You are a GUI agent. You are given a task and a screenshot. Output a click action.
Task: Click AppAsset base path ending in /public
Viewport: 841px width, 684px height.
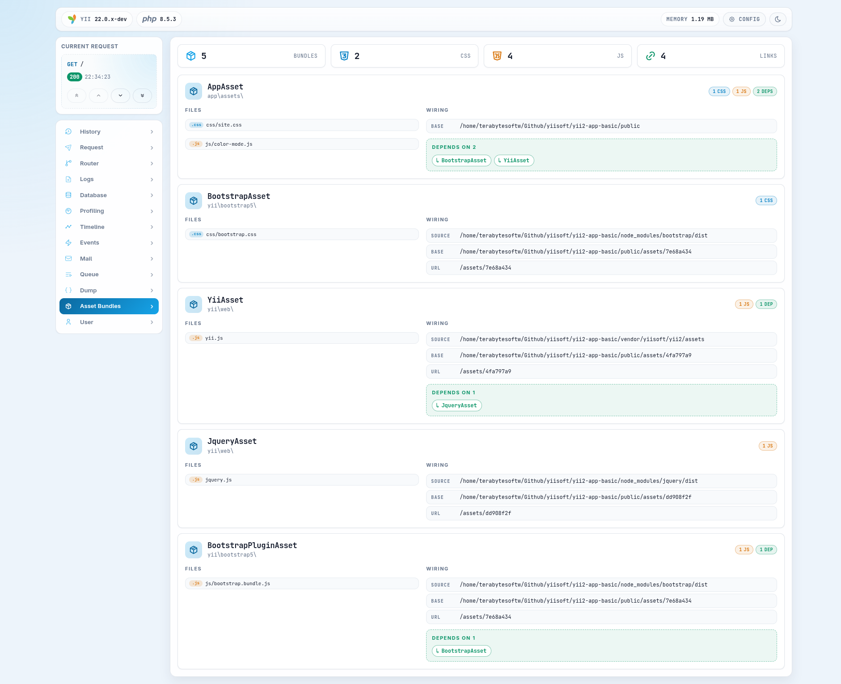tap(550, 126)
